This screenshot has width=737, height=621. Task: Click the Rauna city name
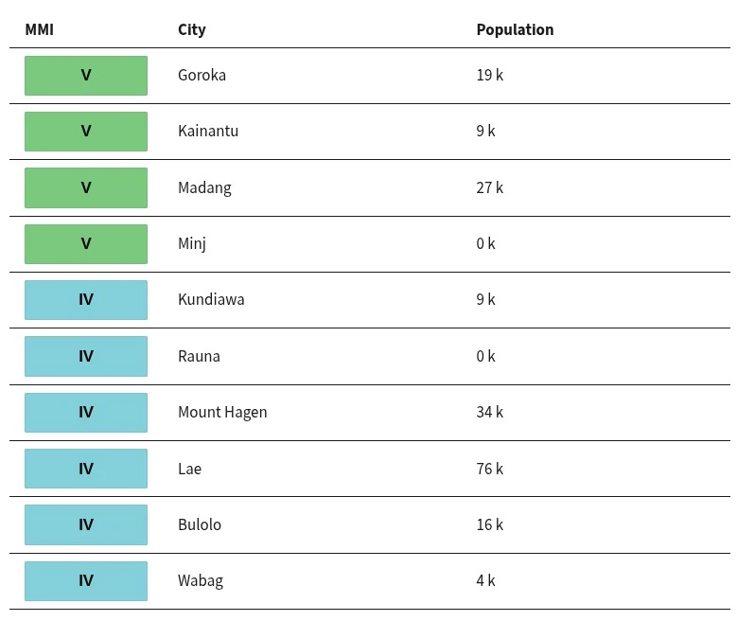[x=199, y=356]
